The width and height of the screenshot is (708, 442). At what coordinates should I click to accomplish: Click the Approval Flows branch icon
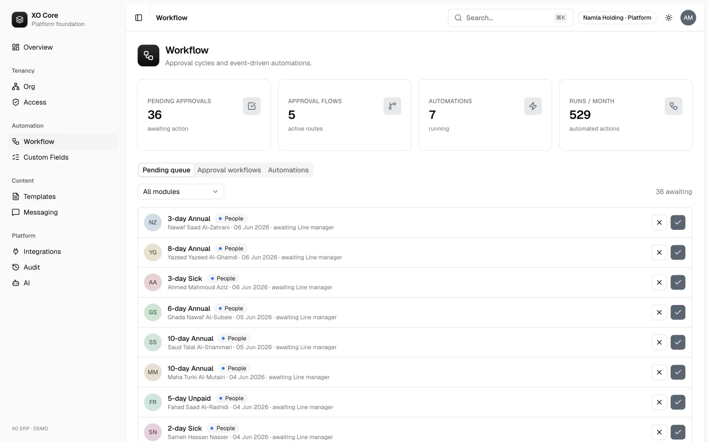pos(392,106)
